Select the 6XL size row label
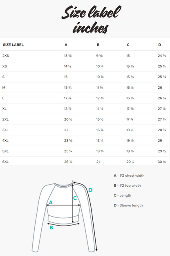This screenshot has width=170, height=256. click(x=5, y=162)
